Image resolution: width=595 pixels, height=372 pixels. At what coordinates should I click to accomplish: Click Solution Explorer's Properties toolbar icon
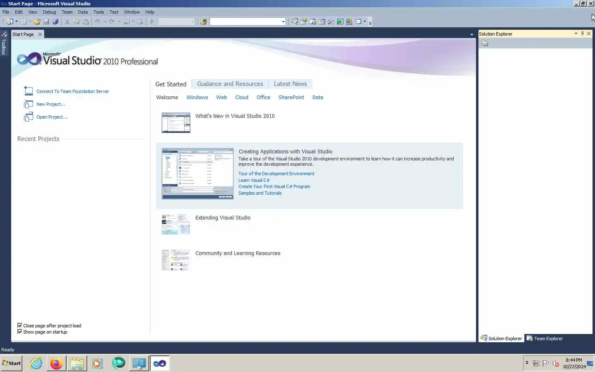[485, 43]
